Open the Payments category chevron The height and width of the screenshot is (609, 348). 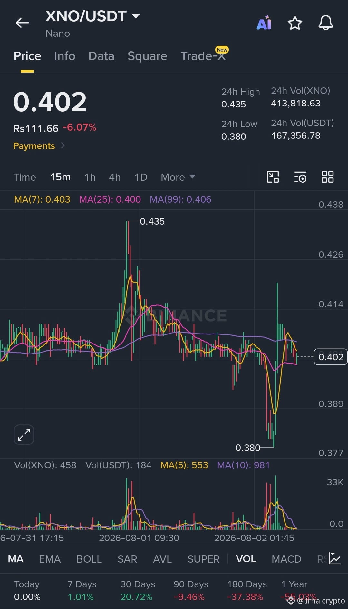point(63,145)
